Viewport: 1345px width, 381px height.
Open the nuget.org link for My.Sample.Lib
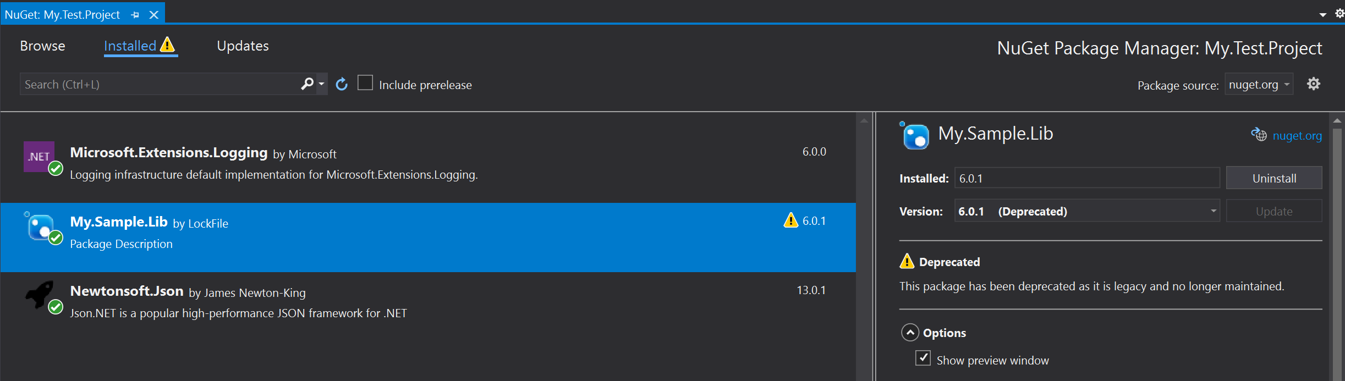(1297, 135)
